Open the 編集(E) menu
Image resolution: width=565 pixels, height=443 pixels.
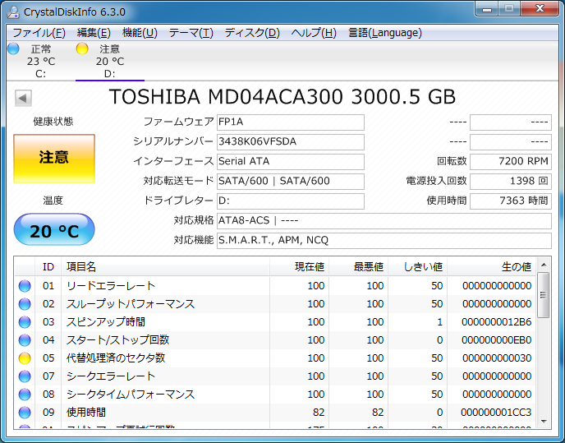94,33
